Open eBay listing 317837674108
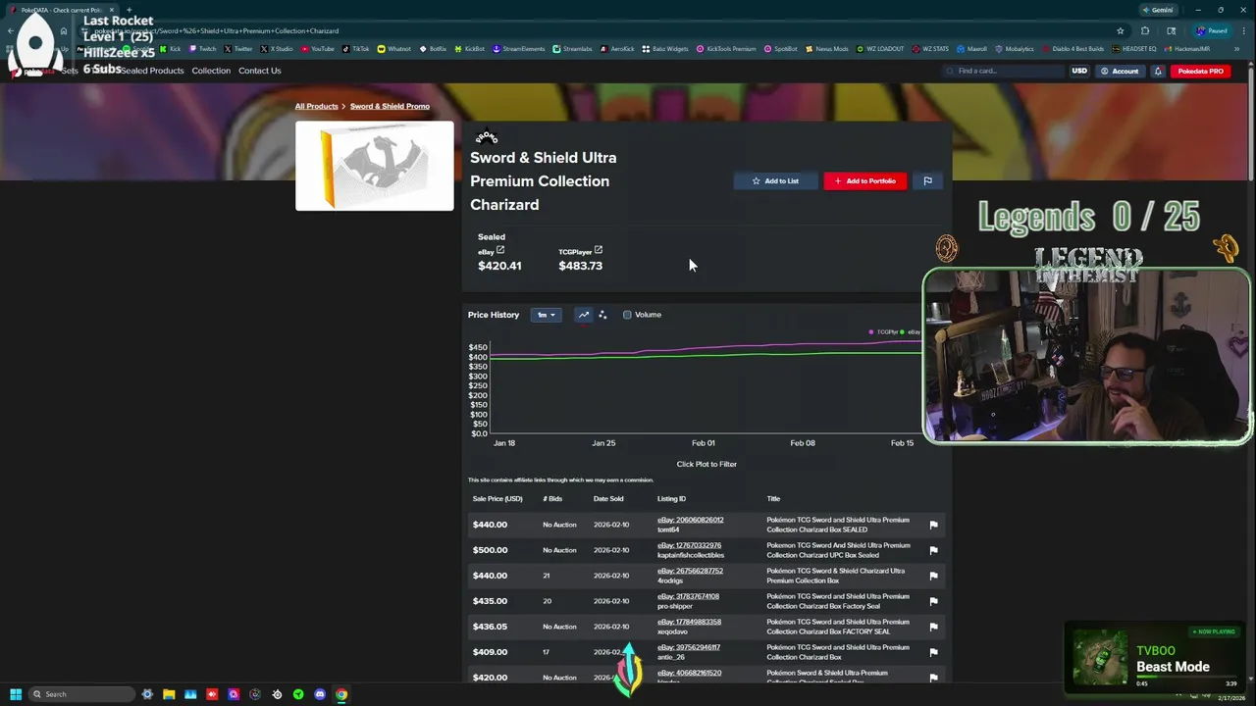 (x=688, y=596)
